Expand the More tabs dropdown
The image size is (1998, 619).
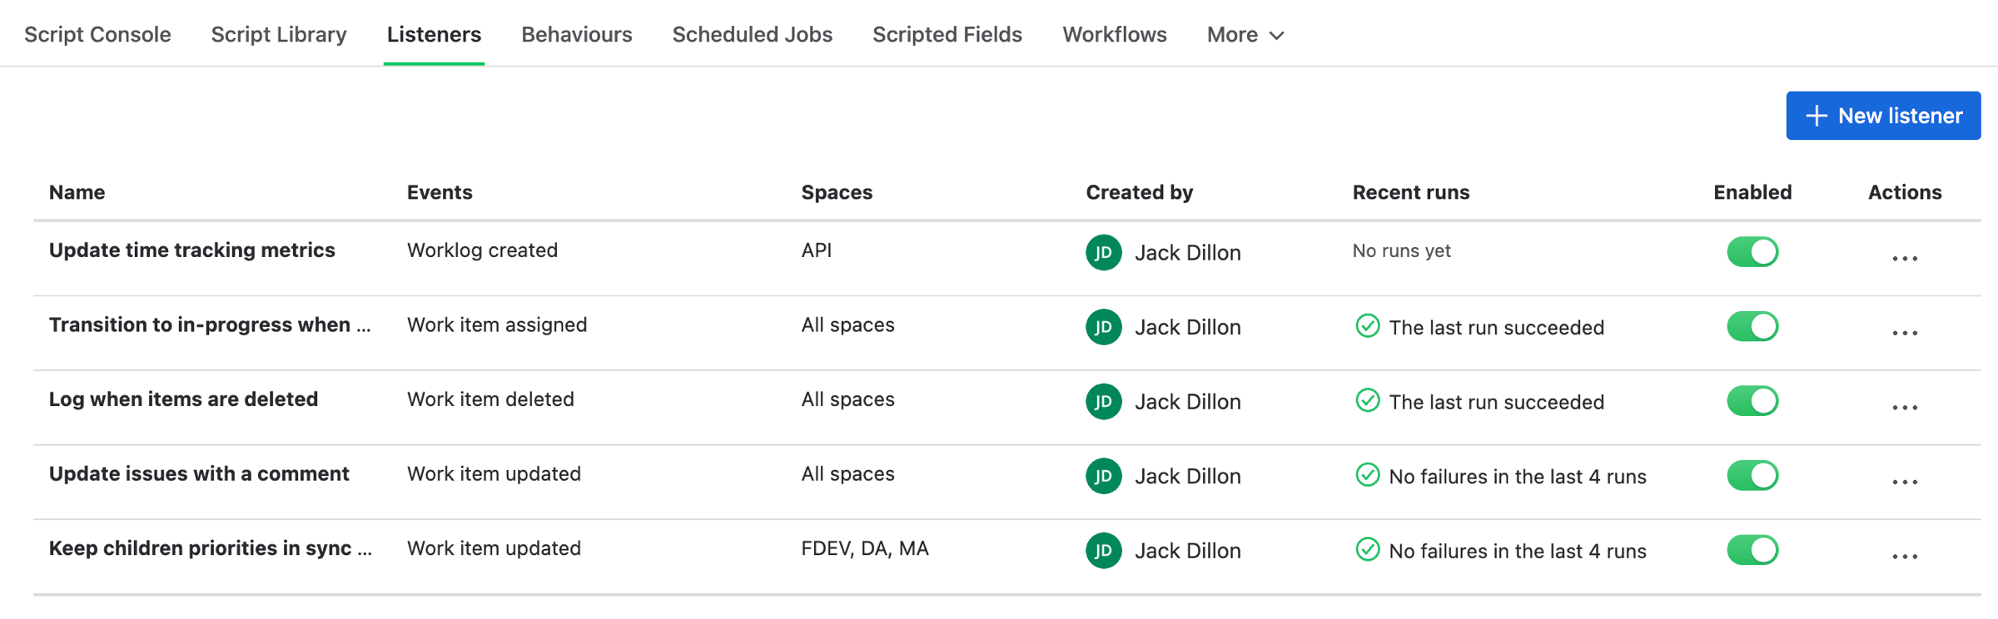pos(1245,35)
